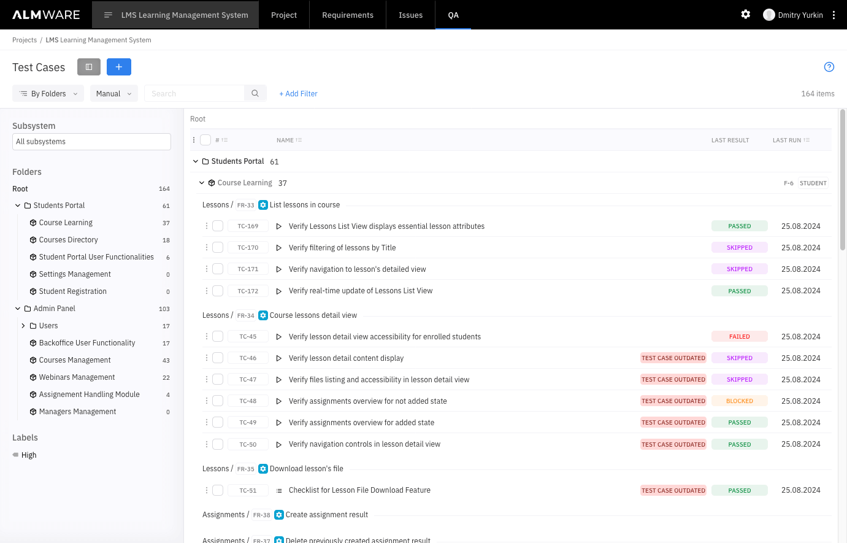Sort by NAME column icon
This screenshot has height=543, width=847.
[x=299, y=140]
